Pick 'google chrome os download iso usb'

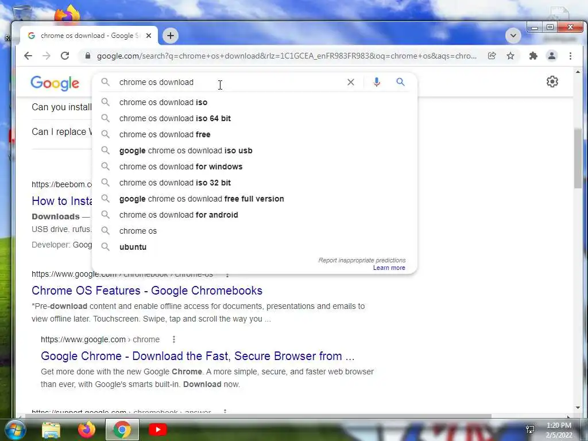click(x=254, y=150)
